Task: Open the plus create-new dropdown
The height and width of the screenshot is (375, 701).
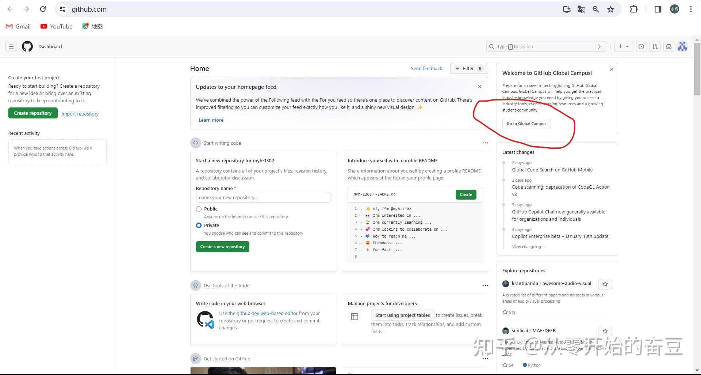Action: point(623,46)
